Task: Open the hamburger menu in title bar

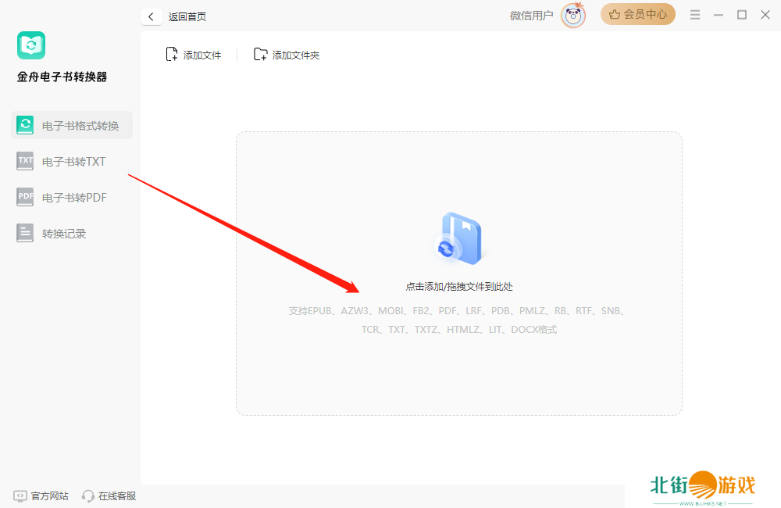Action: tap(695, 15)
